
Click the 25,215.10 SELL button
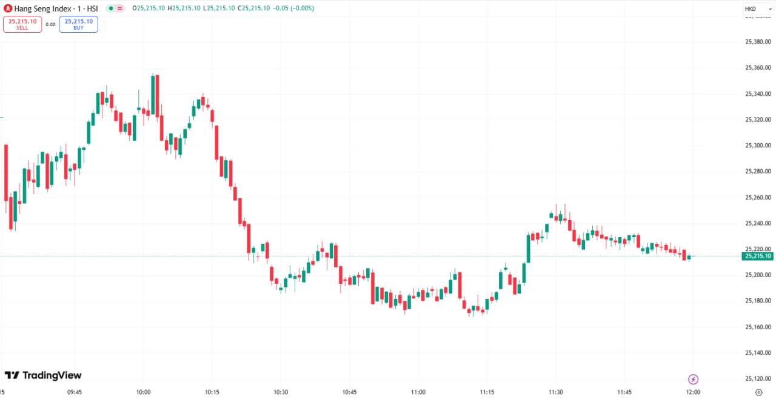point(22,24)
